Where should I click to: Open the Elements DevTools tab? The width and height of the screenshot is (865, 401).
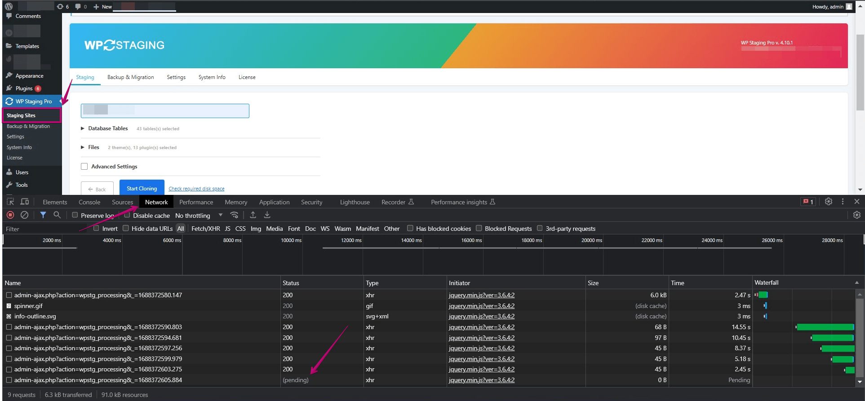click(x=55, y=202)
